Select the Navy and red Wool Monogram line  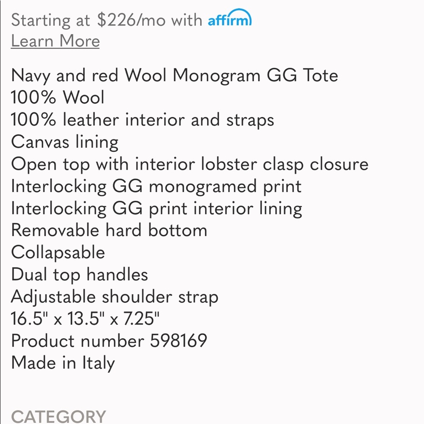[174, 75]
